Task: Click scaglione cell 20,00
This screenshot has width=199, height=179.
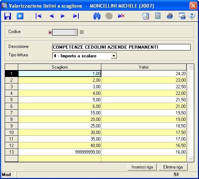Action: (x=60, y=119)
